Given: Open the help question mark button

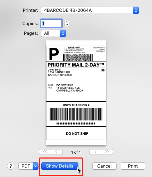Looking at the screenshot, I should (10, 166).
